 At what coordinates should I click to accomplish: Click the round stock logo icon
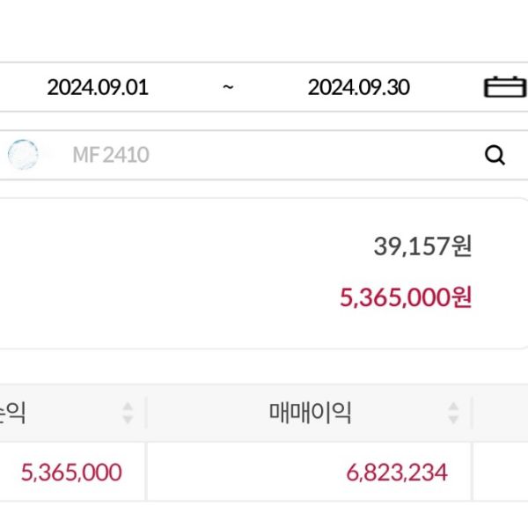(23, 156)
